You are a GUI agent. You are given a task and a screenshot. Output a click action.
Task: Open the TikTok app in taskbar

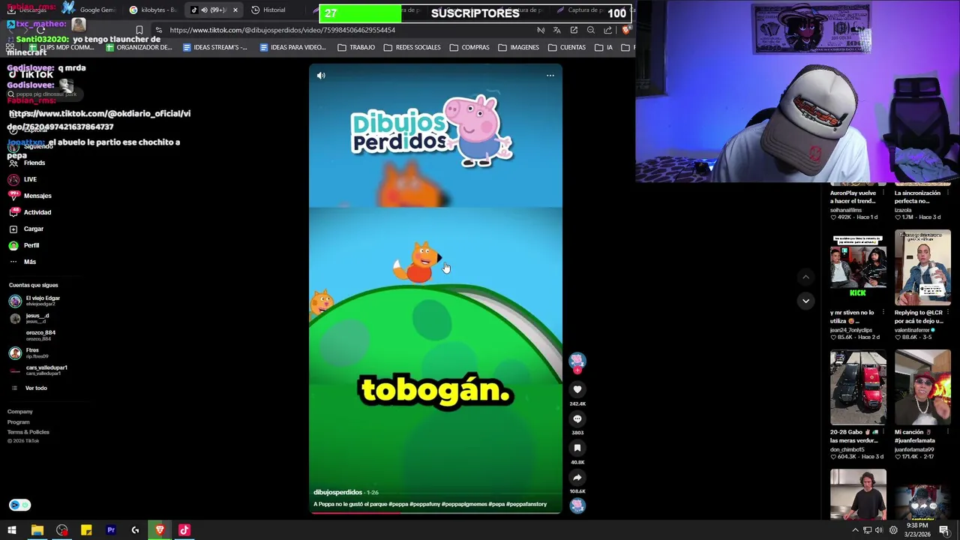184,530
